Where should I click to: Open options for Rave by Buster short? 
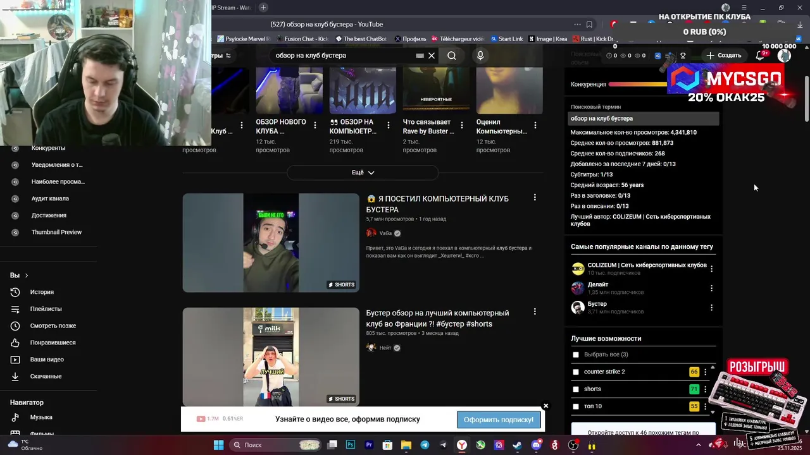(462, 126)
